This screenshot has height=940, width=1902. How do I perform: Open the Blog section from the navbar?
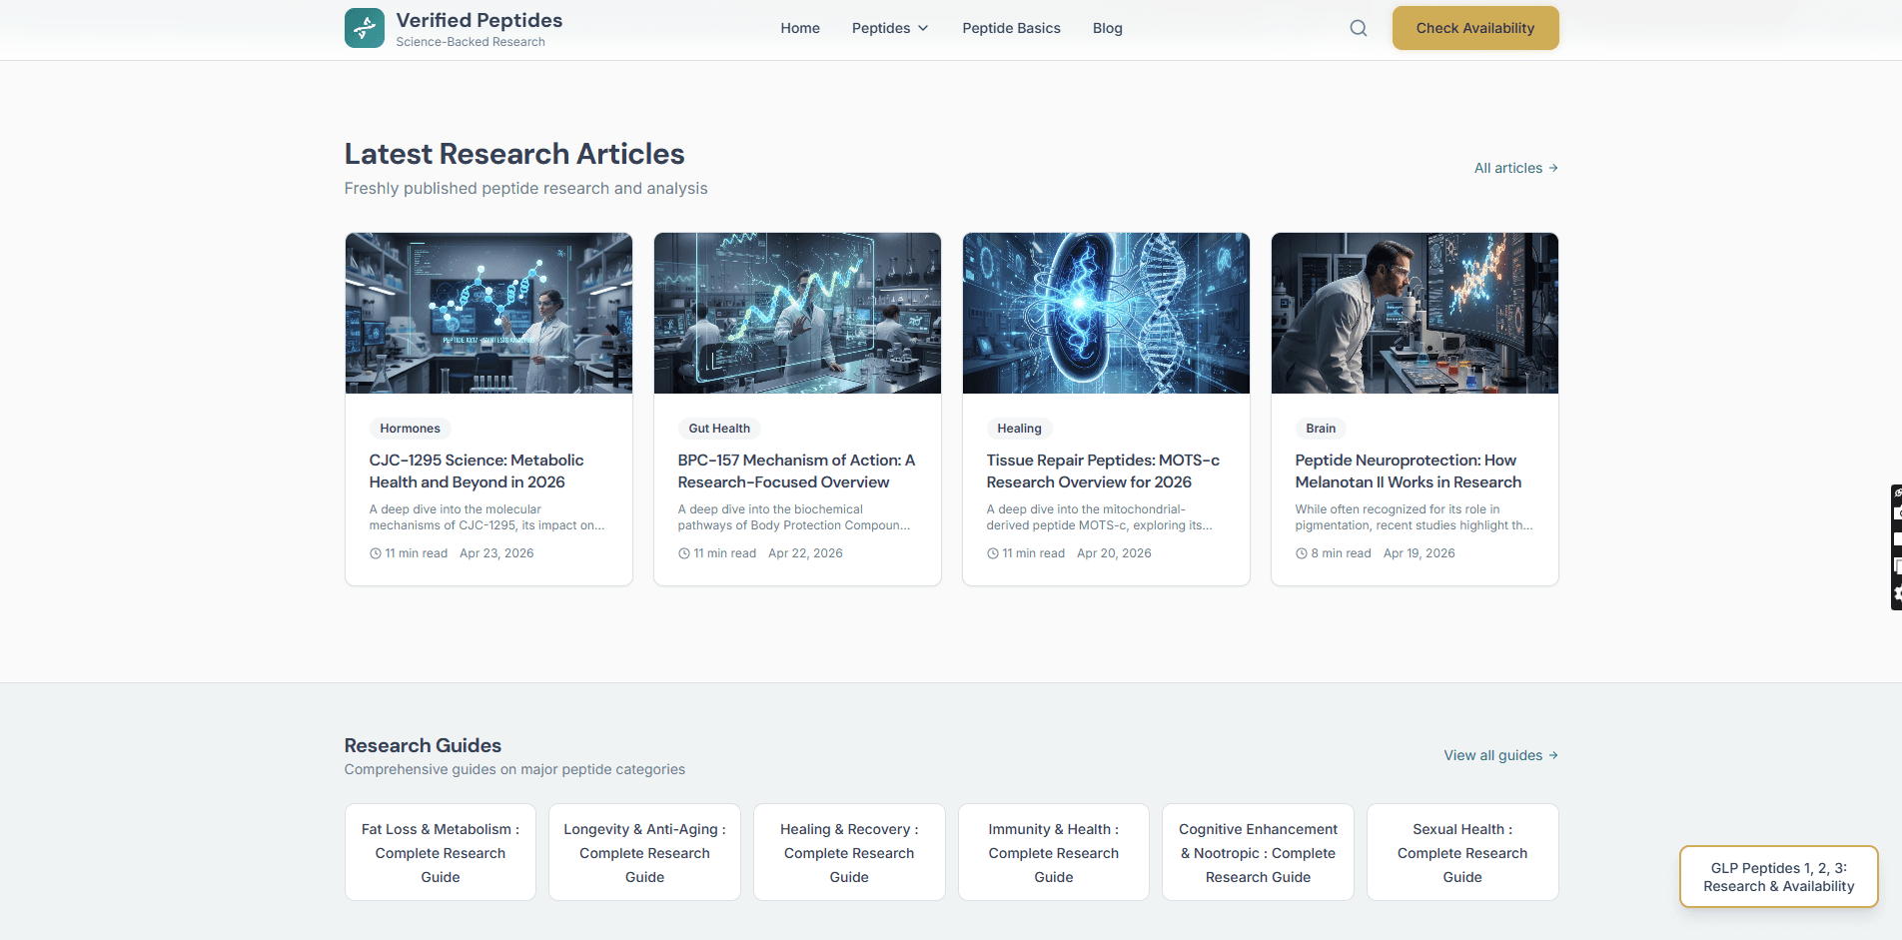coord(1107,28)
